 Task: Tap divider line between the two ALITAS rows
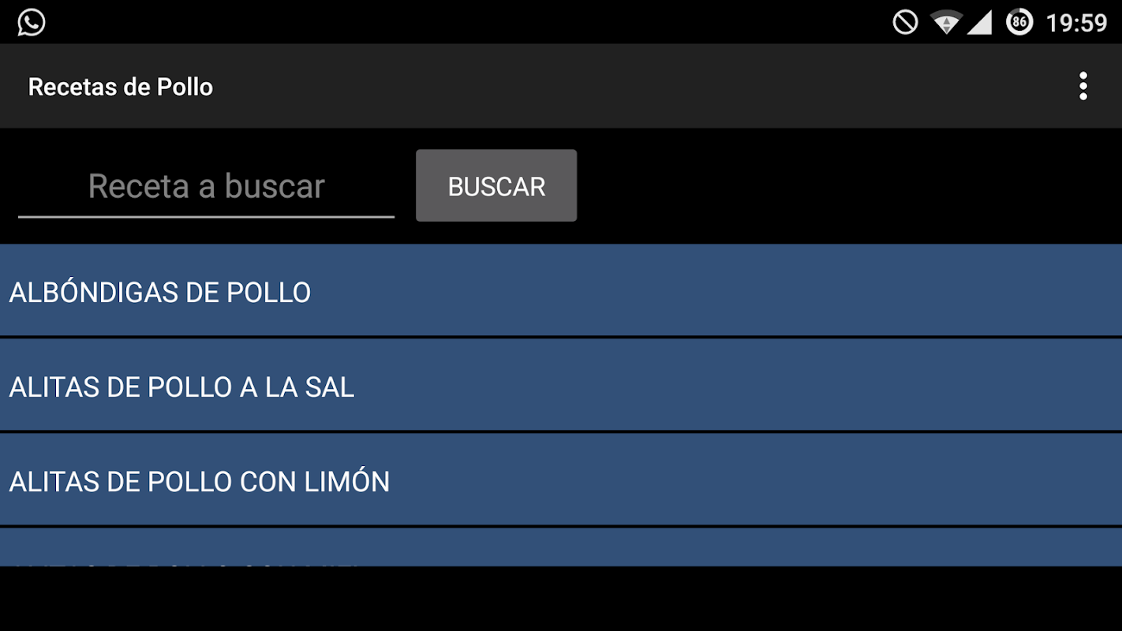click(x=561, y=432)
